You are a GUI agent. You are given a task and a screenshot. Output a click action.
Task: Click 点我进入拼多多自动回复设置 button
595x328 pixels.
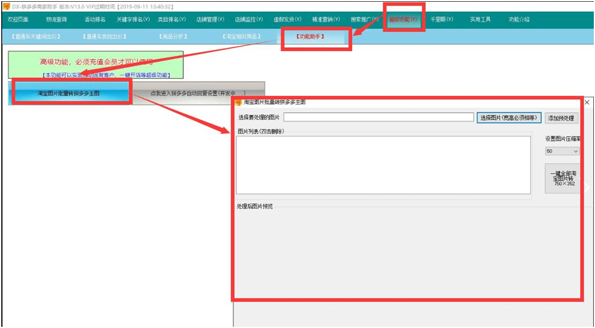198,93
